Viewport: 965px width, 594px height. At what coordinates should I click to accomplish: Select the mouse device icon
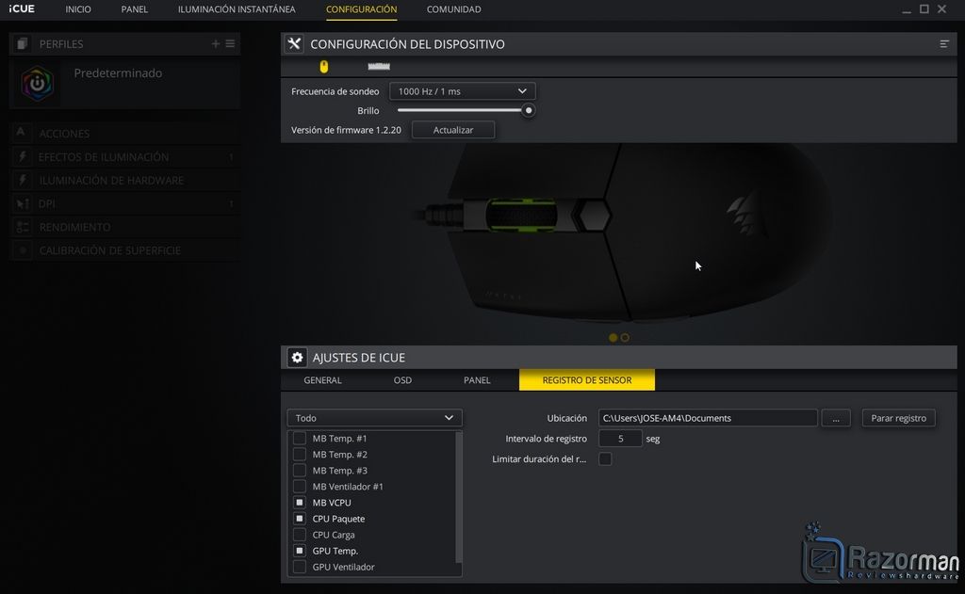[x=324, y=67]
